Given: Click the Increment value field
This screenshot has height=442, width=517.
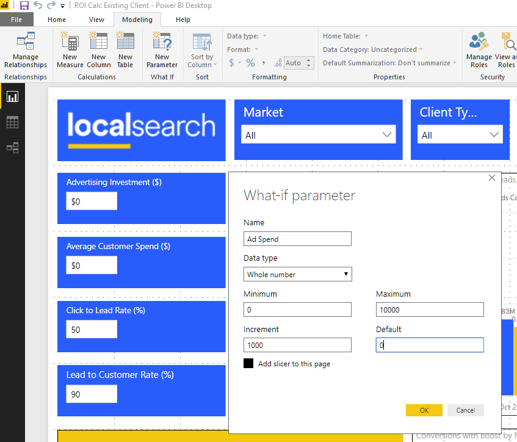Looking at the screenshot, I should tap(297, 345).
